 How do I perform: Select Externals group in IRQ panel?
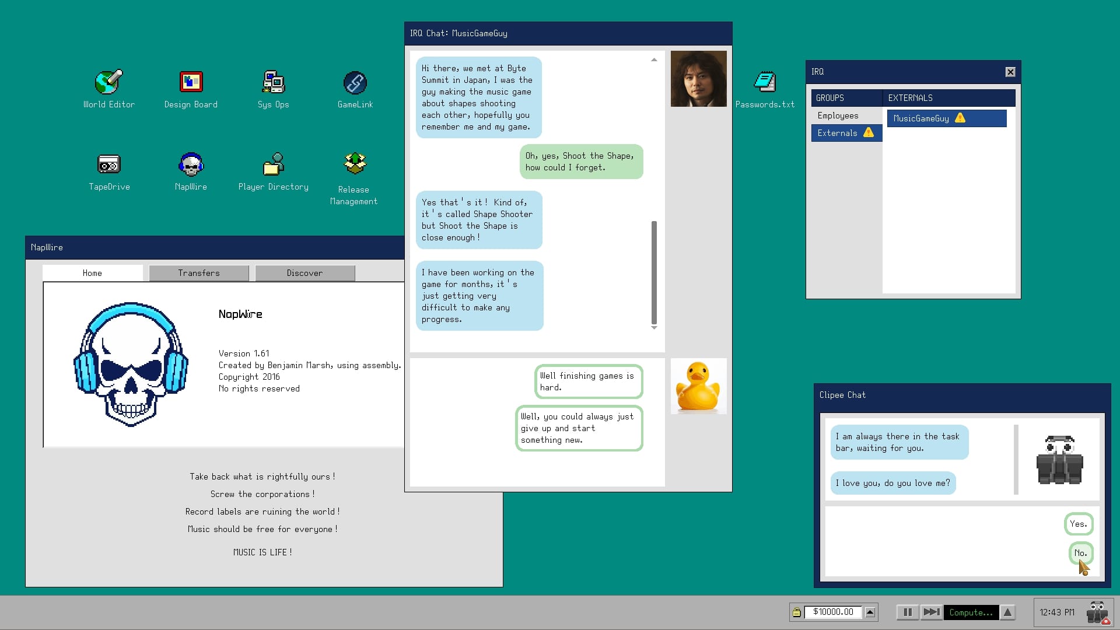pos(844,132)
